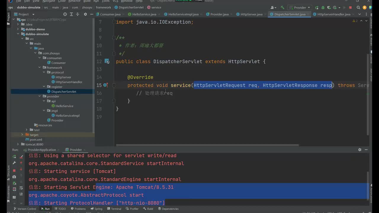The height and width of the screenshot is (213, 379).
Task: Stop the running application in the top toolbar
Action: 351,7
